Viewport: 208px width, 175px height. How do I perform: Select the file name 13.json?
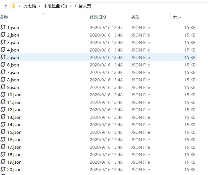pos(14,117)
